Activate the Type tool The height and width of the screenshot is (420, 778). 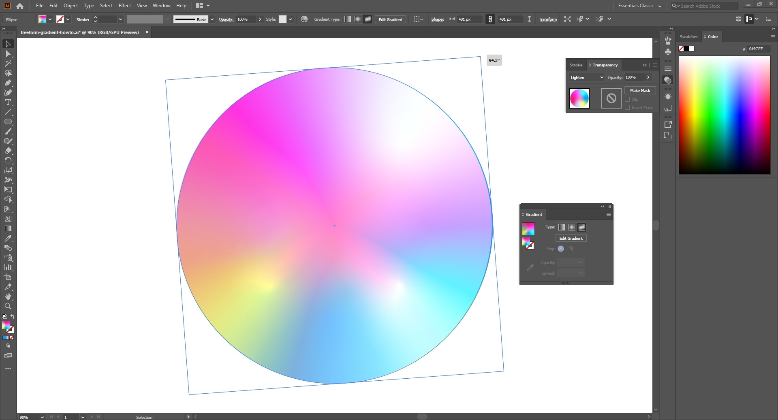[8, 102]
